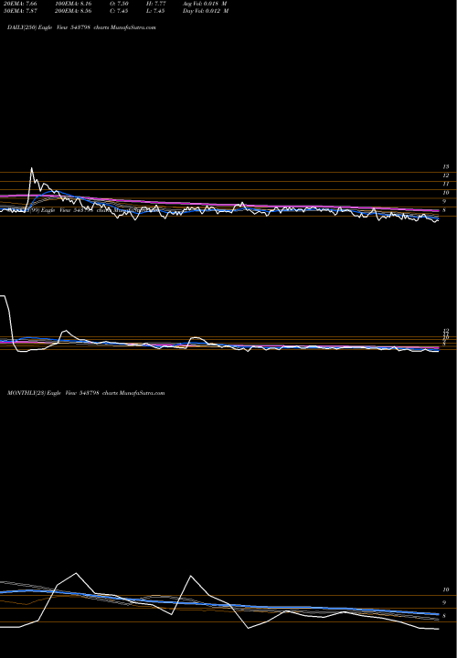
Task: Click the 10 price label on daily axis
Action: coord(446,193)
